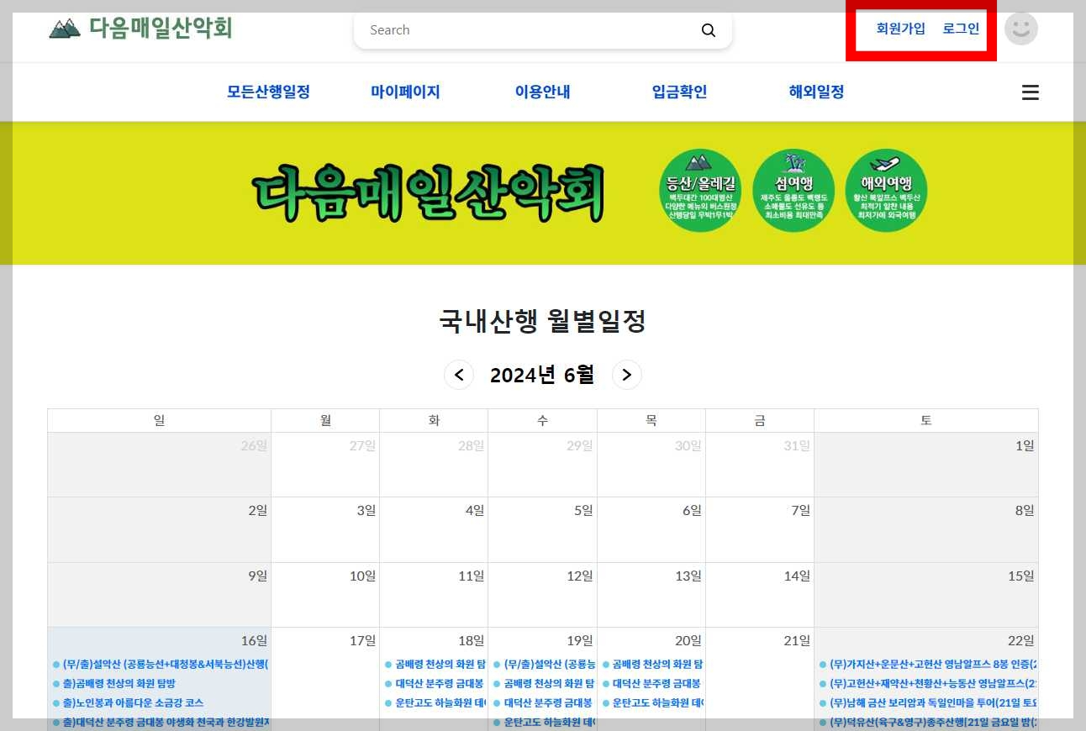The height and width of the screenshot is (731, 1086).
Task: Click the mountain club logo icon
Action: click(65, 28)
